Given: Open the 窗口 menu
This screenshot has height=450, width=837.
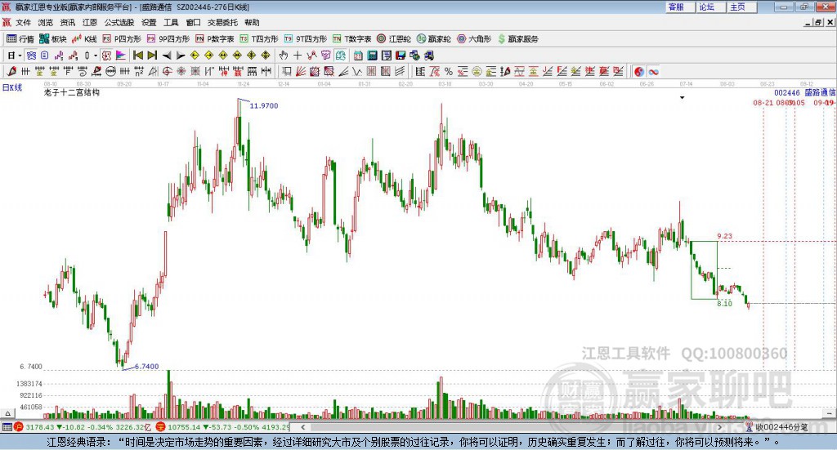Looking at the screenshot, I should tap(193, 22).
